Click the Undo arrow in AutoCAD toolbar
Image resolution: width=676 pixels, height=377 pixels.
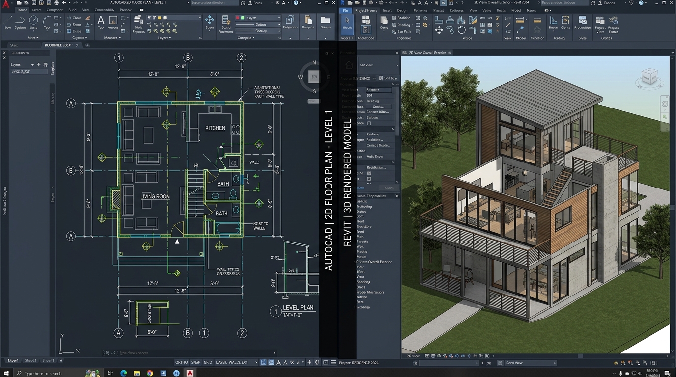tap(64, 3)
